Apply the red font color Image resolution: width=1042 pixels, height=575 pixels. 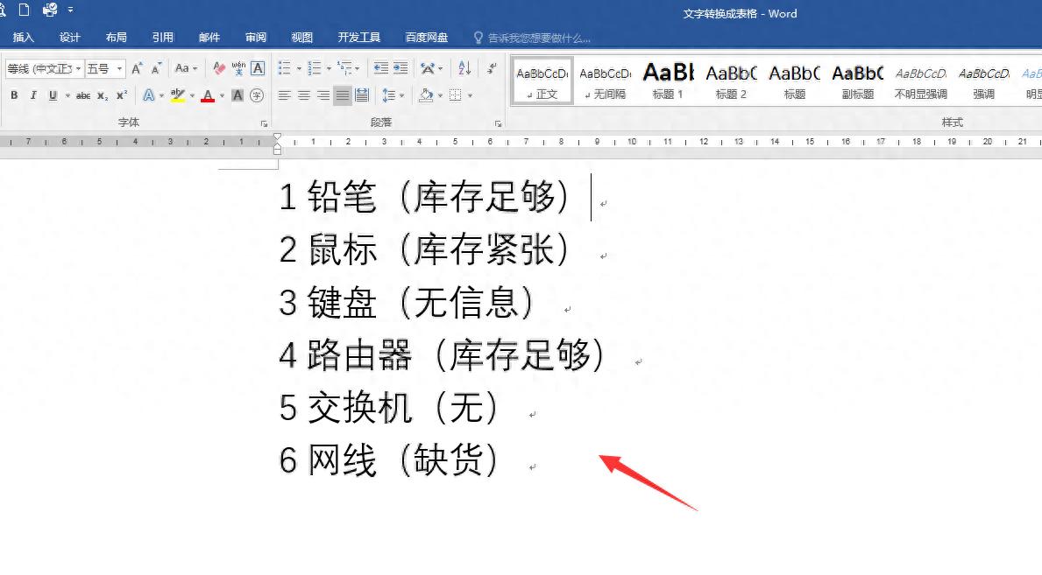208,95
